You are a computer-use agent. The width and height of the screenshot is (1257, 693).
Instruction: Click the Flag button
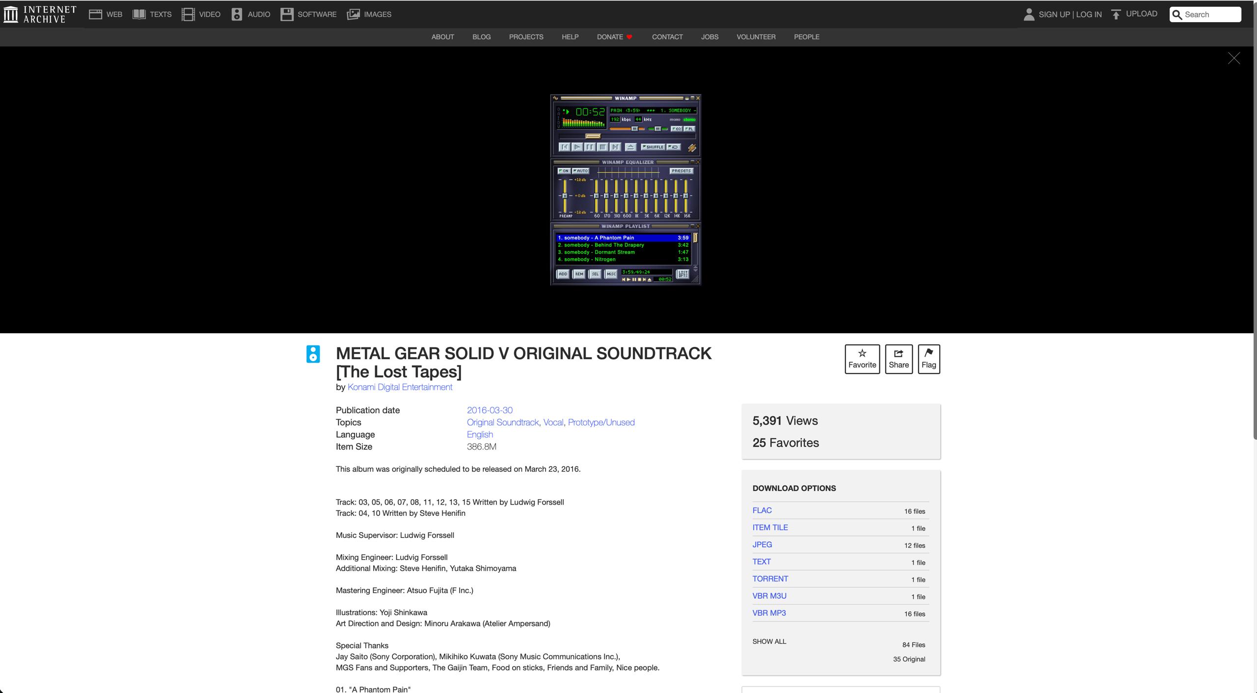pyautogui.click(x=929, y=359)
